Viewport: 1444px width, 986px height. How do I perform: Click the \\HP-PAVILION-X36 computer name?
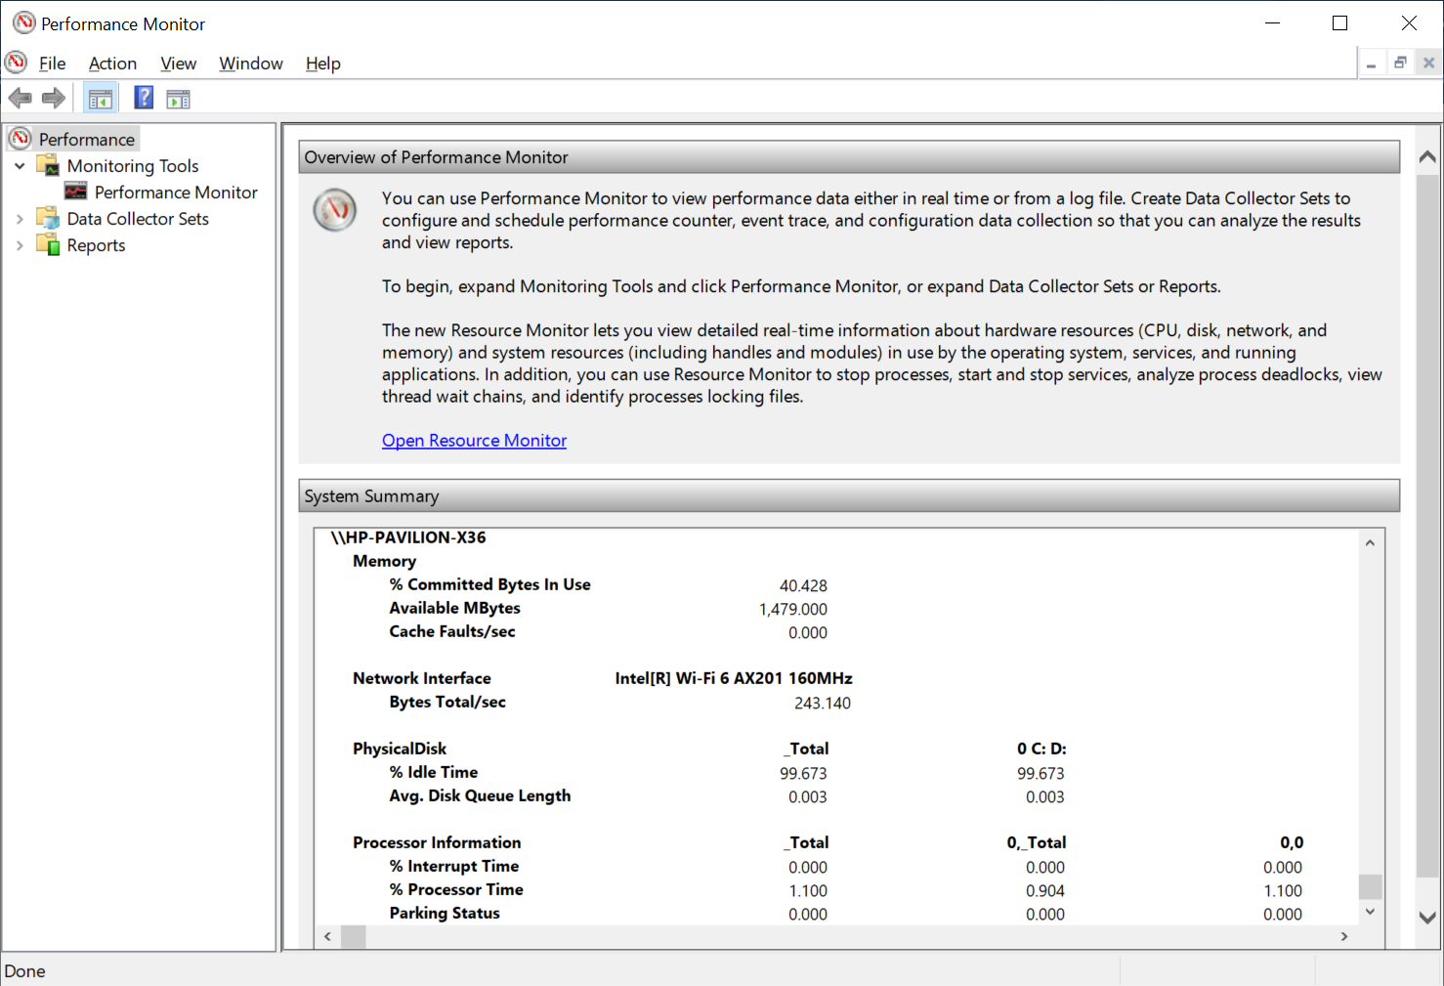click(x=408, y=537)
